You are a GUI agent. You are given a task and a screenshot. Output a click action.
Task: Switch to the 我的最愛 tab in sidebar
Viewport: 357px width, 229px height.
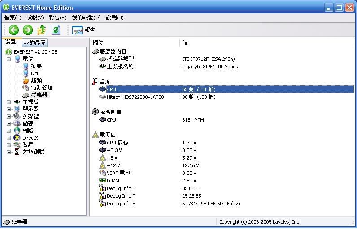pos(35,42)
